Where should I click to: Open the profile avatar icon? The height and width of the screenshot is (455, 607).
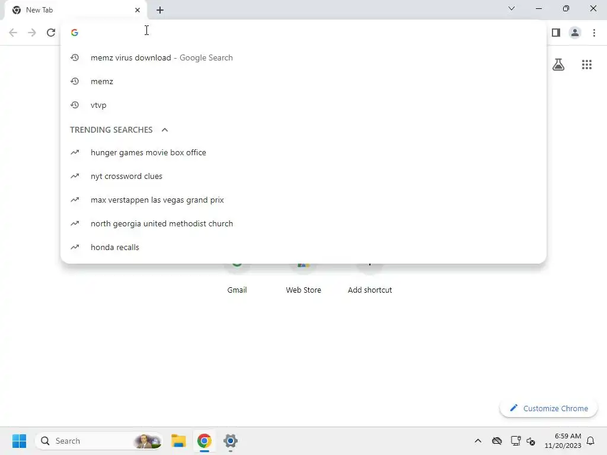click(x=575, y=33)
